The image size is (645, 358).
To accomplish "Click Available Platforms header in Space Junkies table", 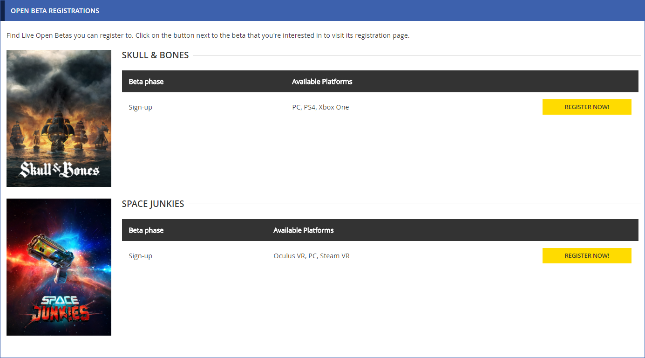I will tap(304, 230).
